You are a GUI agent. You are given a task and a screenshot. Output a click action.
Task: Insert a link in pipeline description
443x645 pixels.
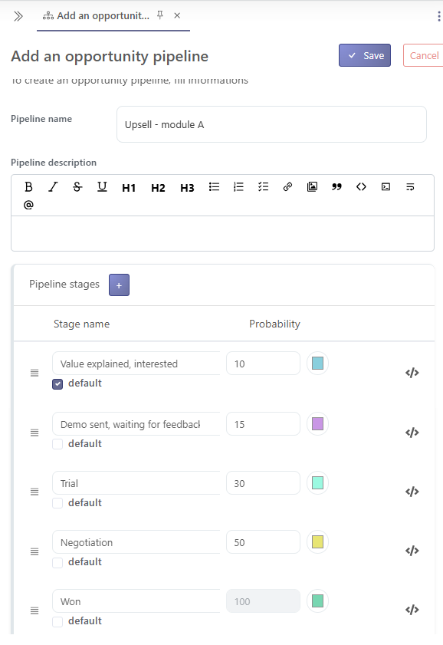[287, 187]
